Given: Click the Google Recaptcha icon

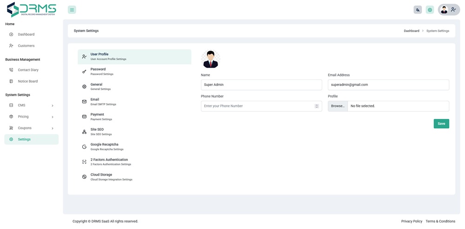Looking at the screenshot, I should (x=84, y=147).
